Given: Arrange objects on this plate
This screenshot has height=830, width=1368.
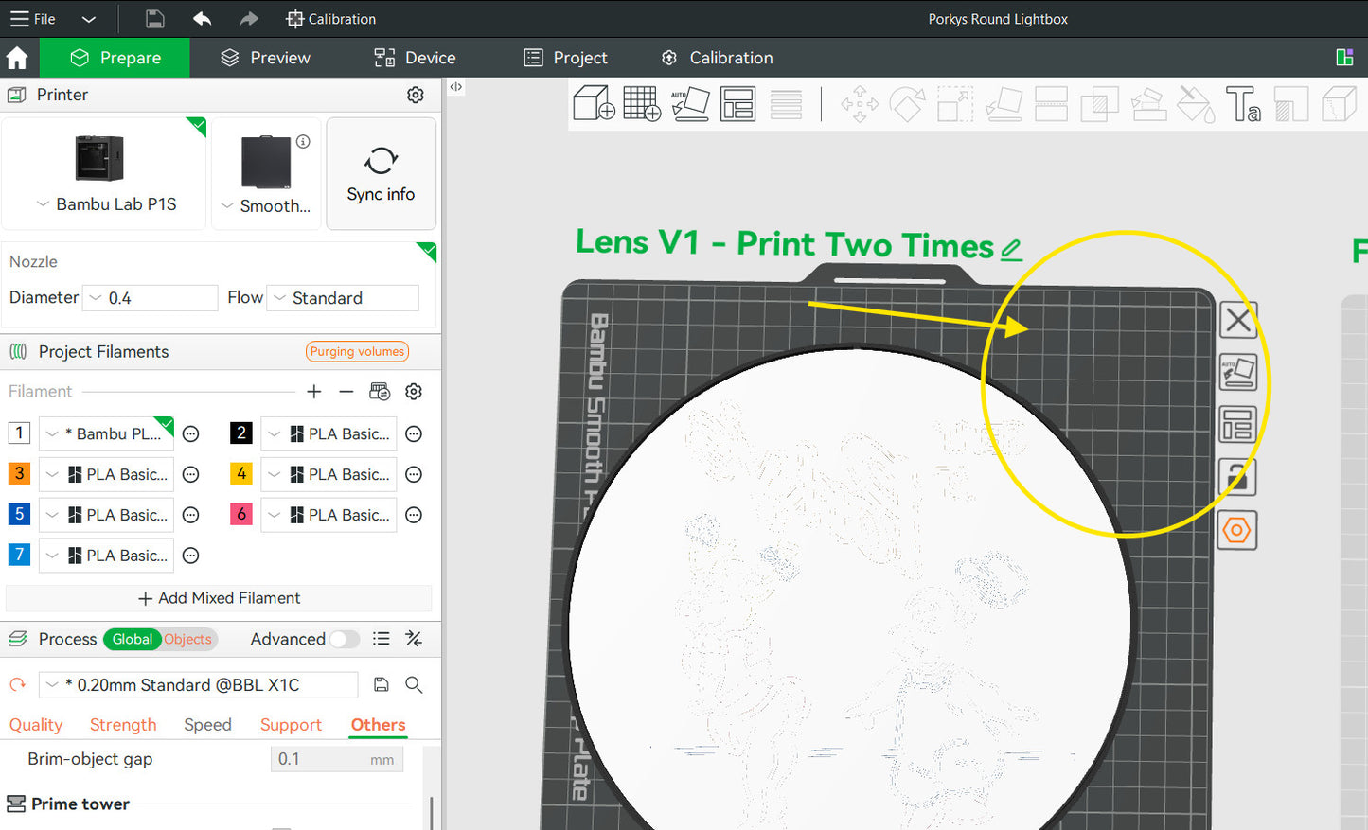Looking at the screenshot, I should [1238, 425].
